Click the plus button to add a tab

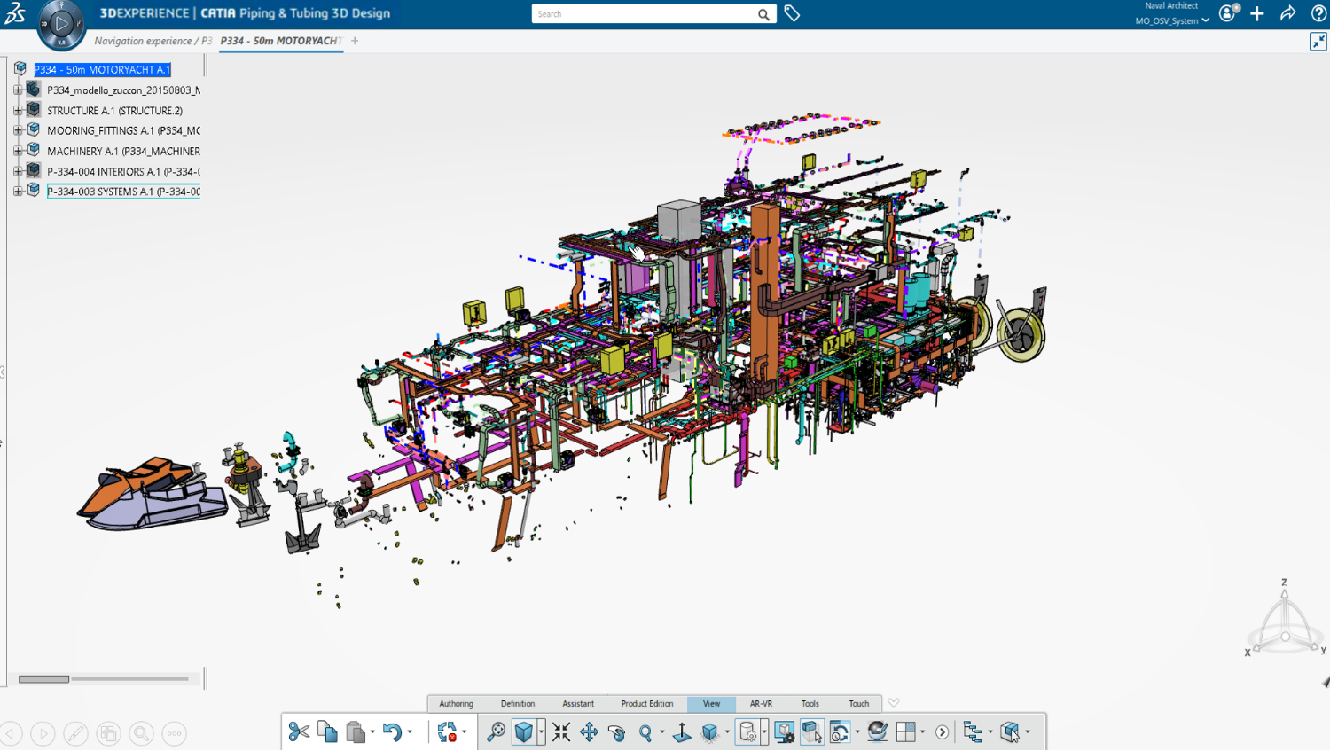click(x=354, y=41)
